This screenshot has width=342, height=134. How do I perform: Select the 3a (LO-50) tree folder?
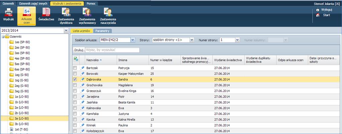pos(22,119)
